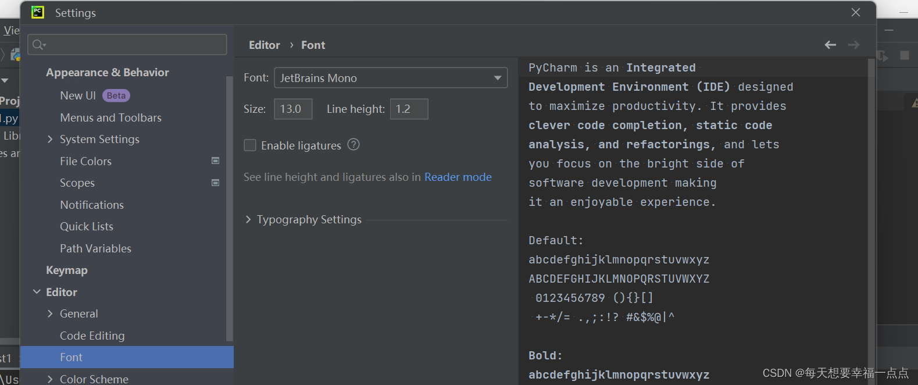Open File Colors settings
Screen dimensions: 918x385
click(x=85, y=161)
